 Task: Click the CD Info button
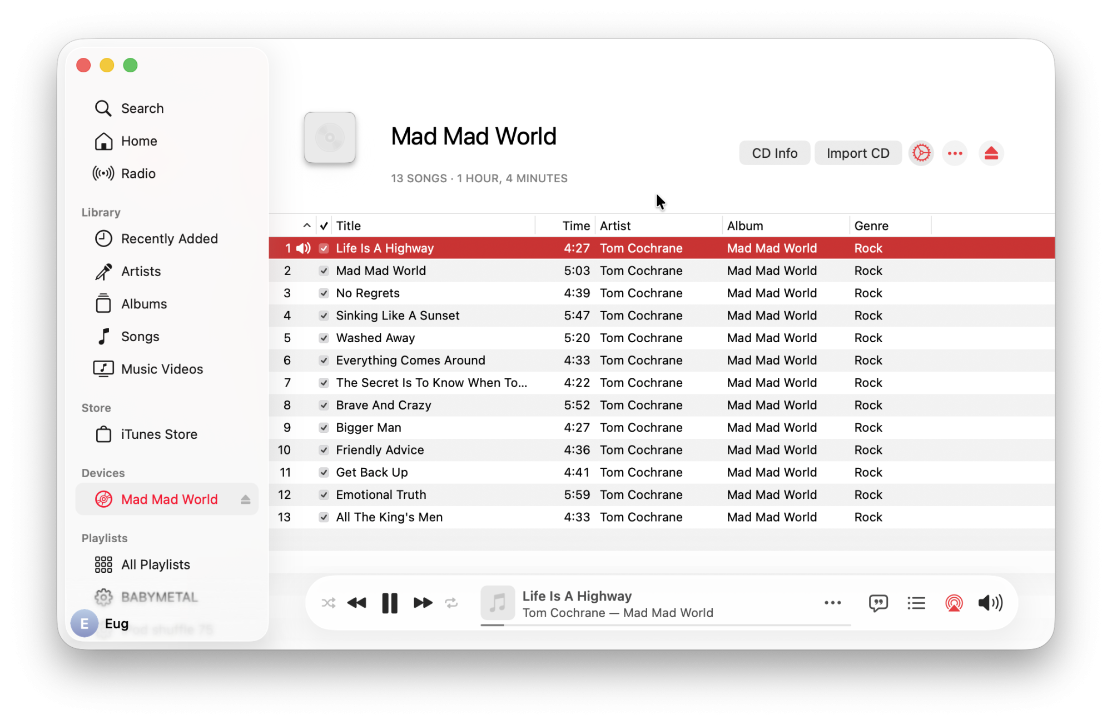[x=774, y=153]
